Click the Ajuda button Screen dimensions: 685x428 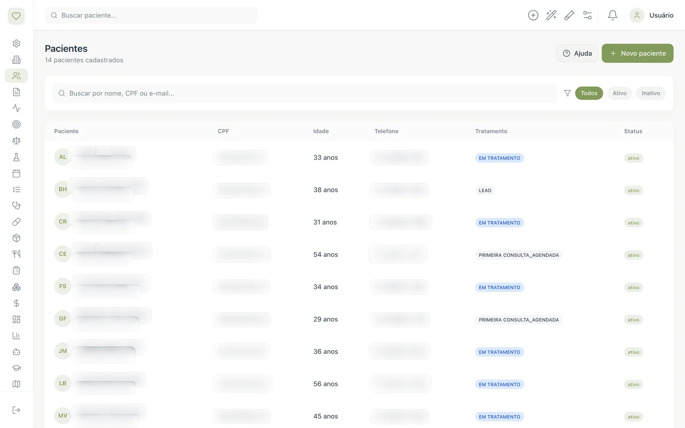click(577, 53)
